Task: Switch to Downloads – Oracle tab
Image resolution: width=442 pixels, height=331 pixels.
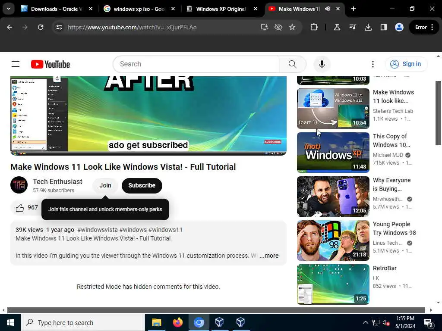Action: tap(57, 9)
